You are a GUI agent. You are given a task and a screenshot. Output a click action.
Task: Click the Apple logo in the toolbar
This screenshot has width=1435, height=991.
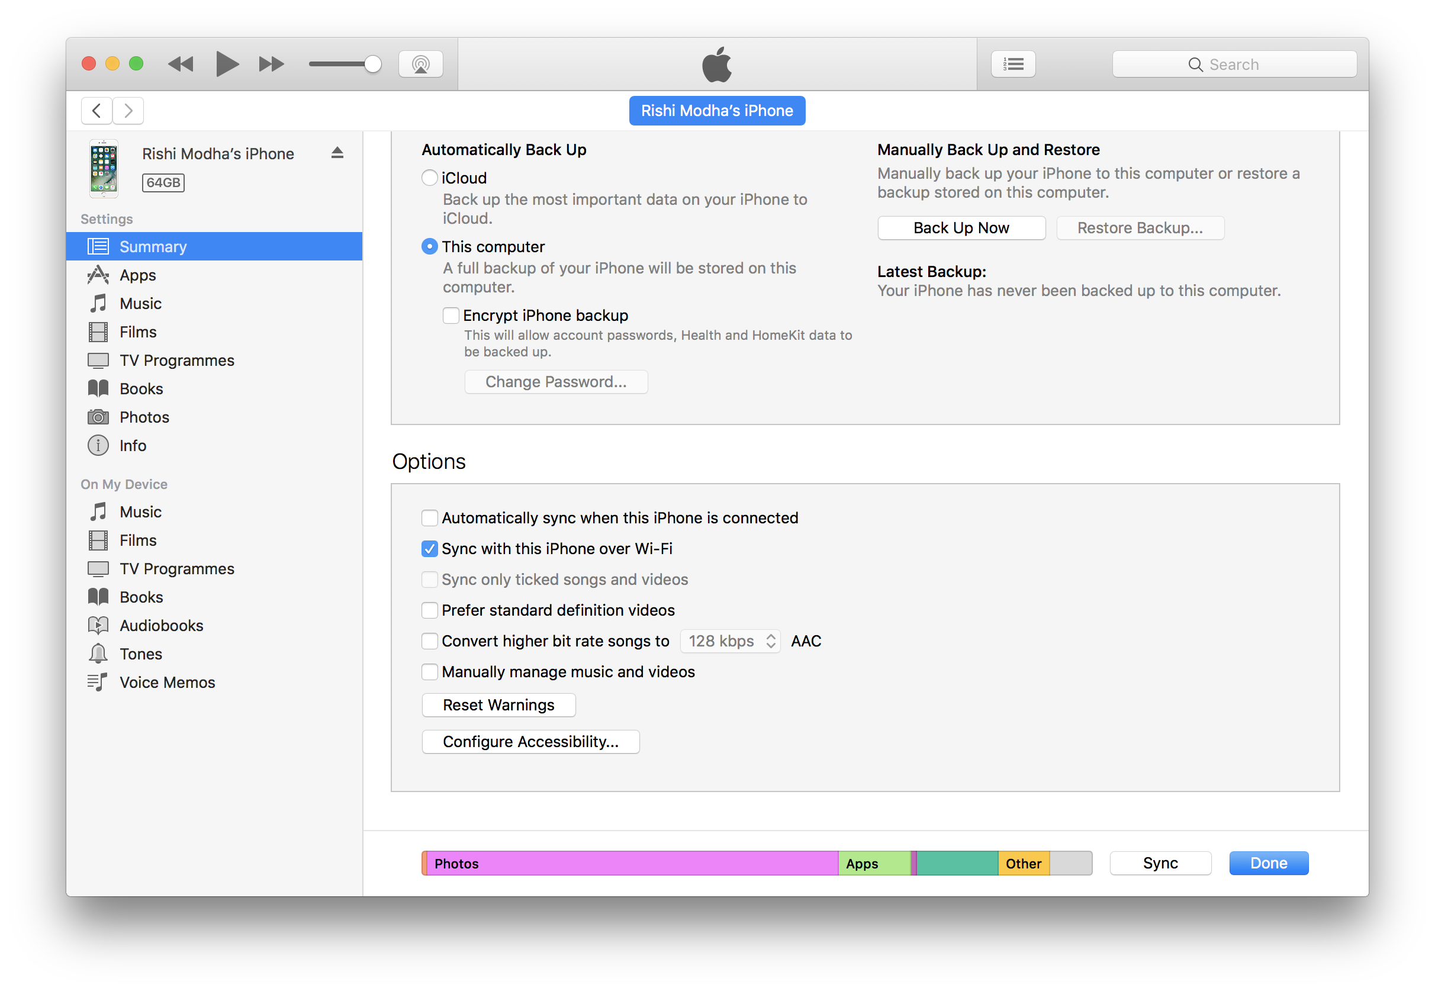tap(717, 64)
